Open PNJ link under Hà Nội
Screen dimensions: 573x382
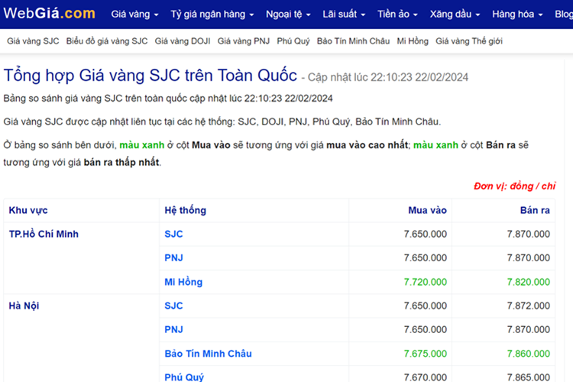coord(173,329)
